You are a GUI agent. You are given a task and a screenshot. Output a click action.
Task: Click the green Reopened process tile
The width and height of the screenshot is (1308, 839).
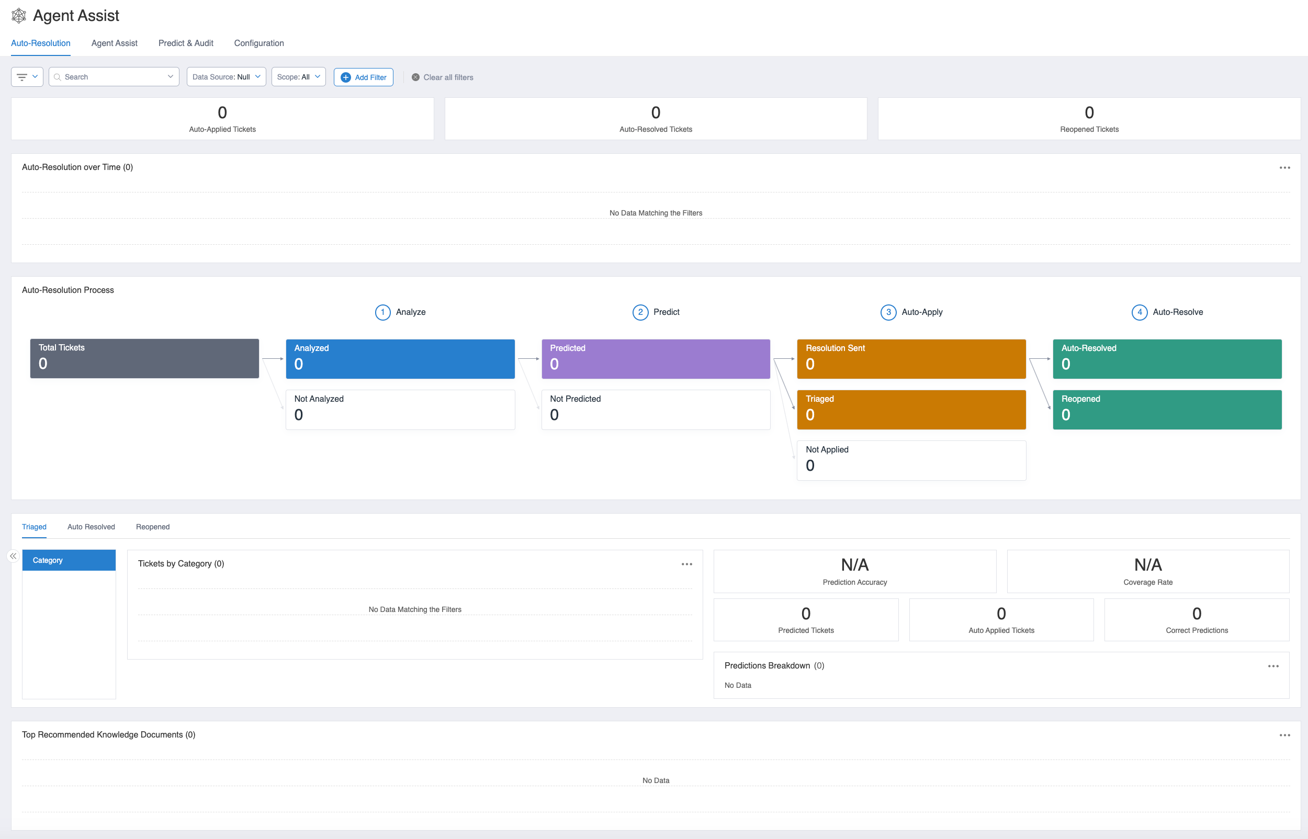(x=1167, y=410)
